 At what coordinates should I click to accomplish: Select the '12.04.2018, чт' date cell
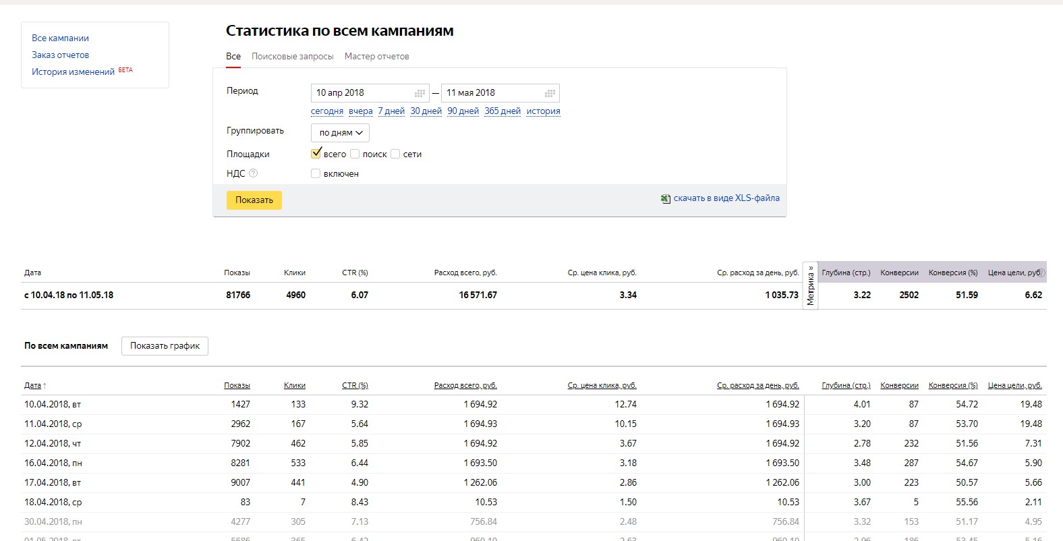click(x=53, y=443)
